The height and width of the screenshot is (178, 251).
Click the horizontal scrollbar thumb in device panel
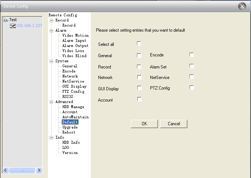[x=22, y=170]
